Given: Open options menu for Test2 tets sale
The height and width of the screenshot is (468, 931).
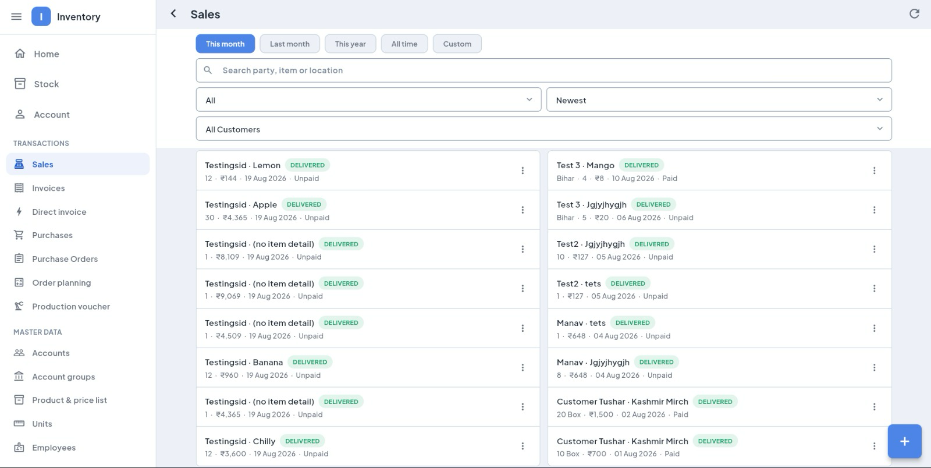Looking at the screenshot, I should coord(874,289).
